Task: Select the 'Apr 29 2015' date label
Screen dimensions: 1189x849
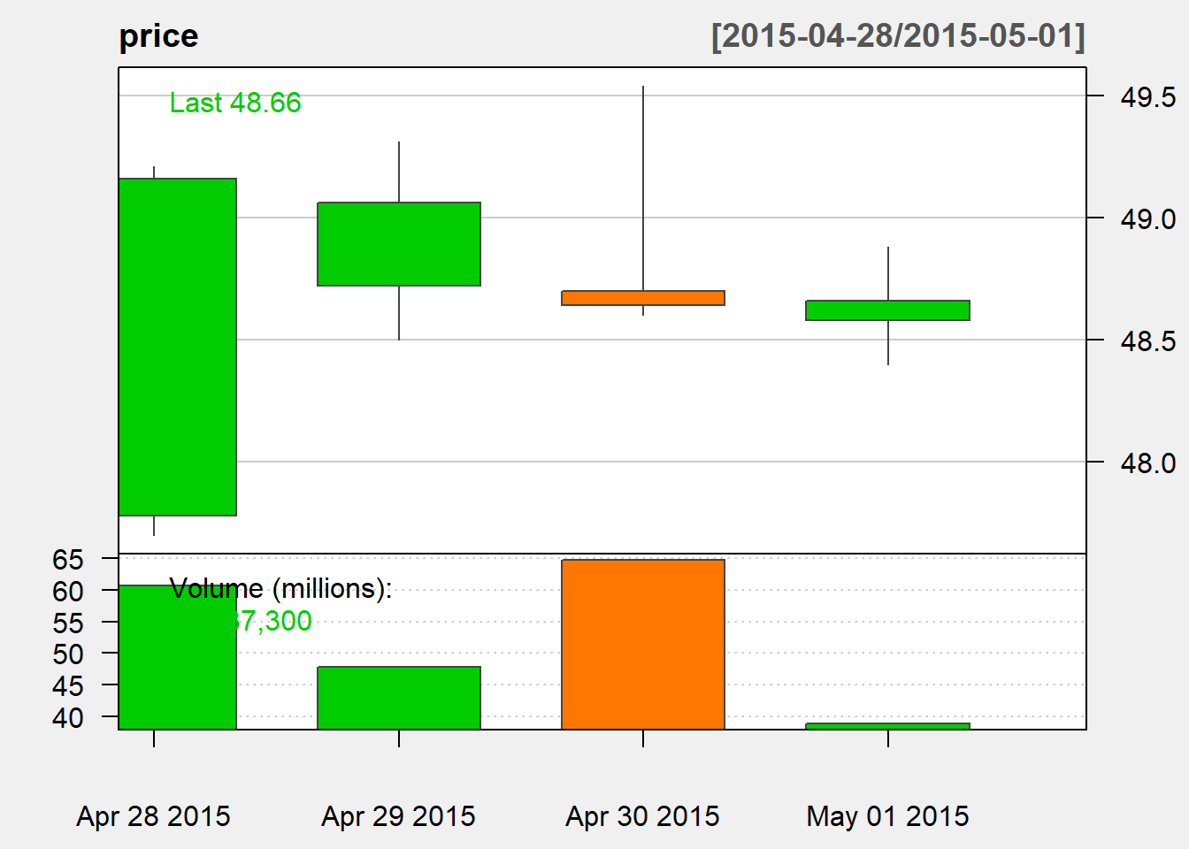Action: [399, 815]
